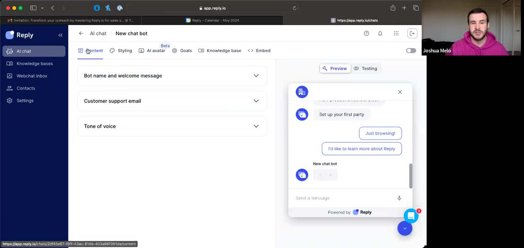Open the apps grid icon
Viewport: 524px width, 248px height.
pyautogui.click(x=396, y=33)
